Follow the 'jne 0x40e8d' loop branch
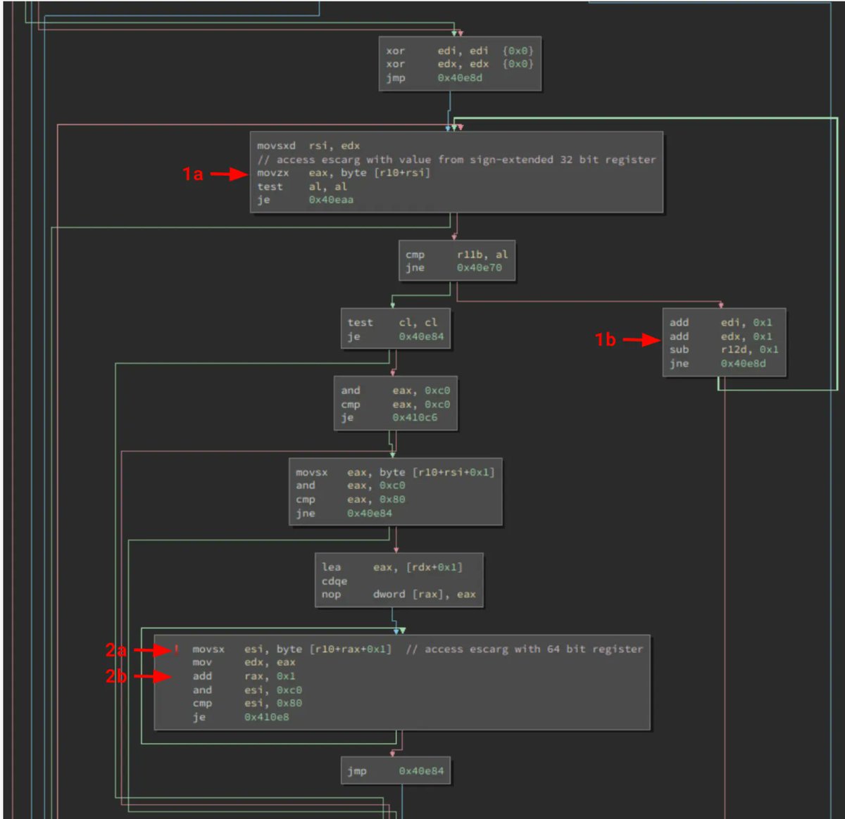The height and width of the screenshot is (819, 845). click(718, 364)
